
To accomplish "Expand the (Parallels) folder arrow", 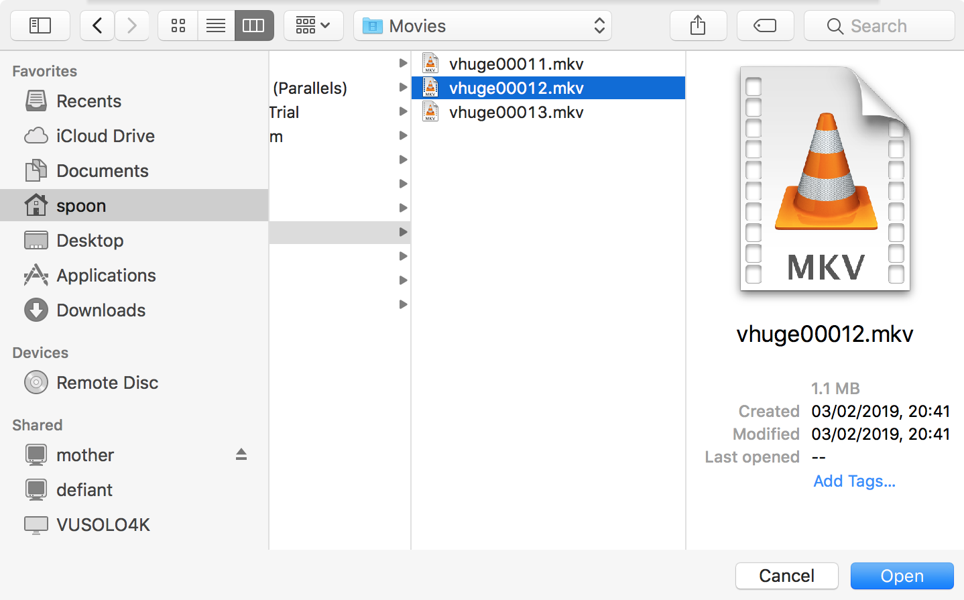I will (x=403, y=87).
